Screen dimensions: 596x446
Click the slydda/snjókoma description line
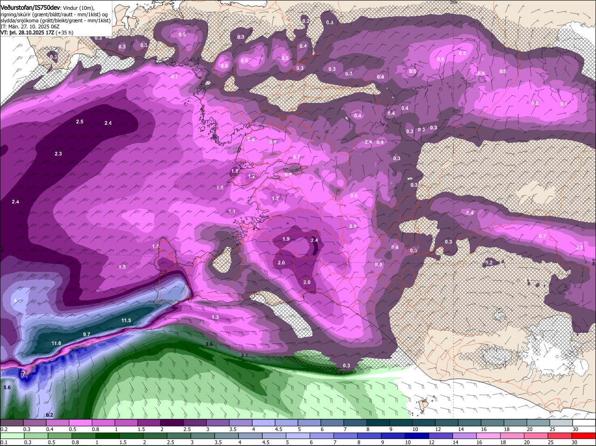55,20
